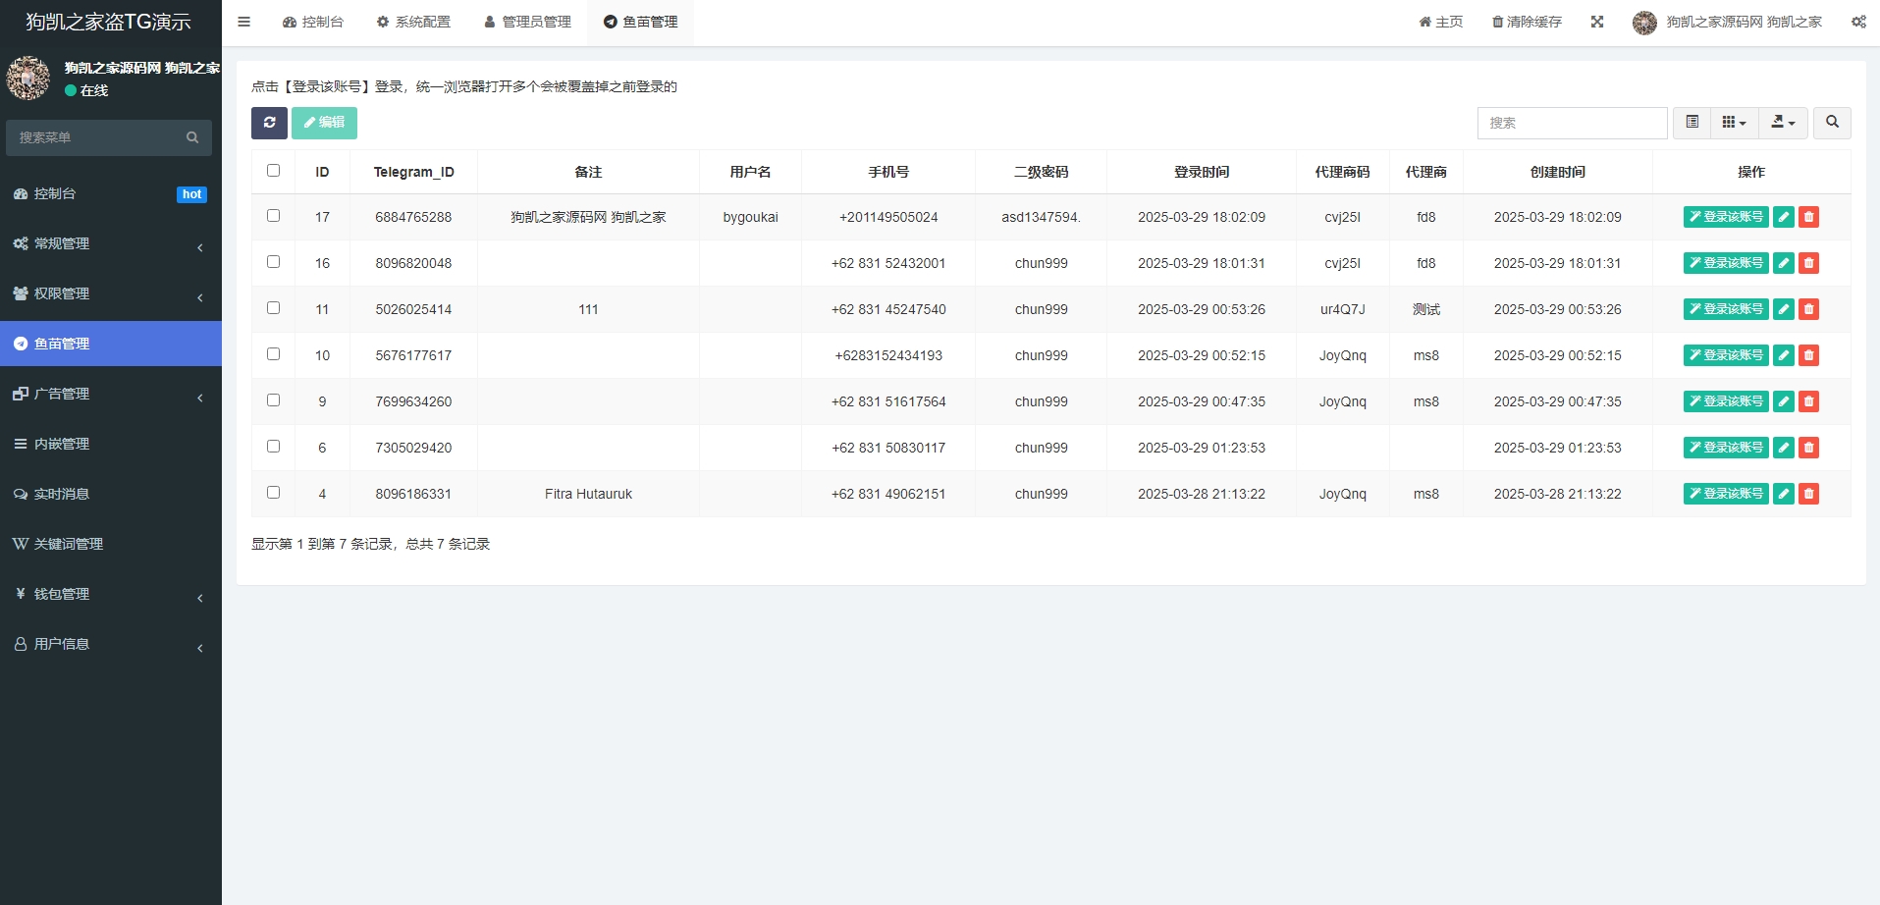Click the 清除缓存 link in the header
Viewport: 1880px width, 905px height.
[x=1527, y=22]
